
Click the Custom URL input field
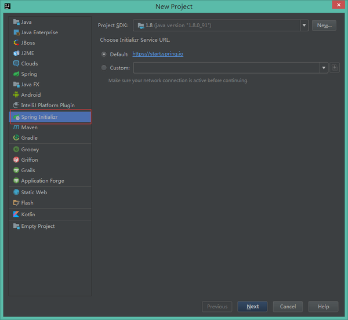[x=227, y=68]
